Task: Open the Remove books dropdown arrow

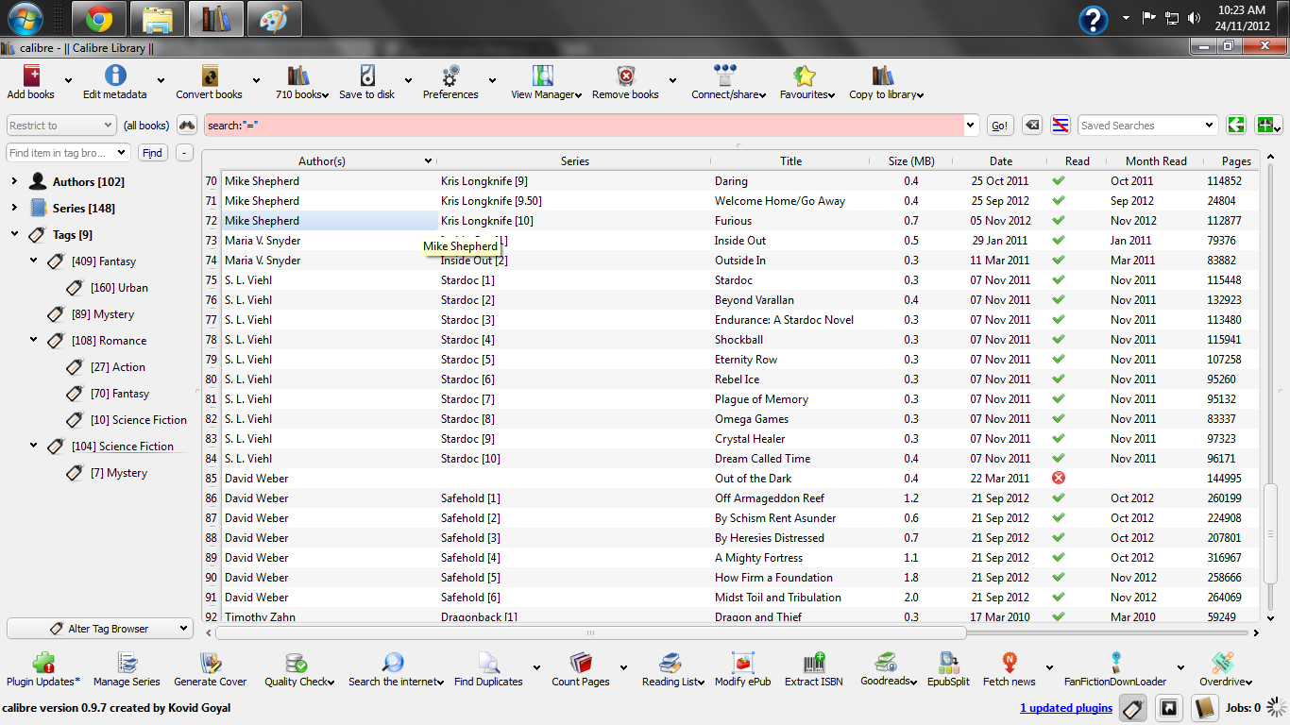Action: pos(672,81)
